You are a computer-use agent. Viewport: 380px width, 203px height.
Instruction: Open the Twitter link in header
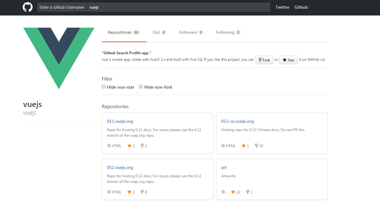[282, 7]
